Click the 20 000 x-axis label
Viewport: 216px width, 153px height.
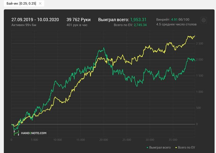[104, 140]
